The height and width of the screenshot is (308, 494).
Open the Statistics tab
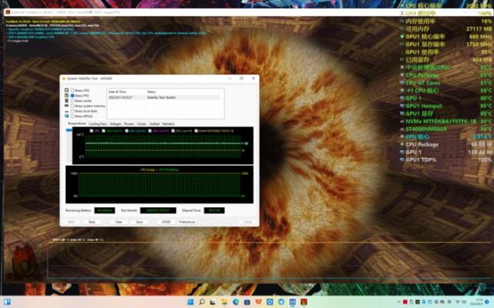(168, 124)
